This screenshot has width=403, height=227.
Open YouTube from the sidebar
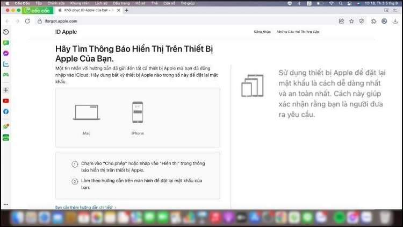[6, 101]
